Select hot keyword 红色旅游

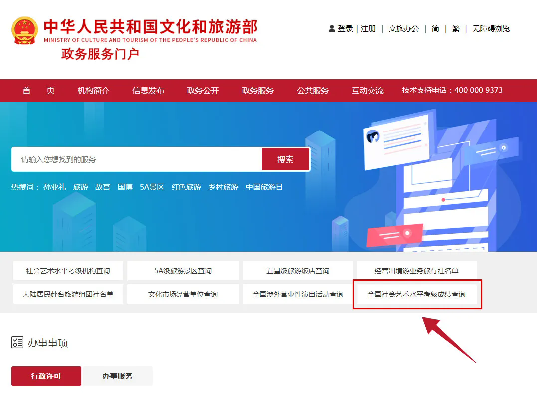186,187
